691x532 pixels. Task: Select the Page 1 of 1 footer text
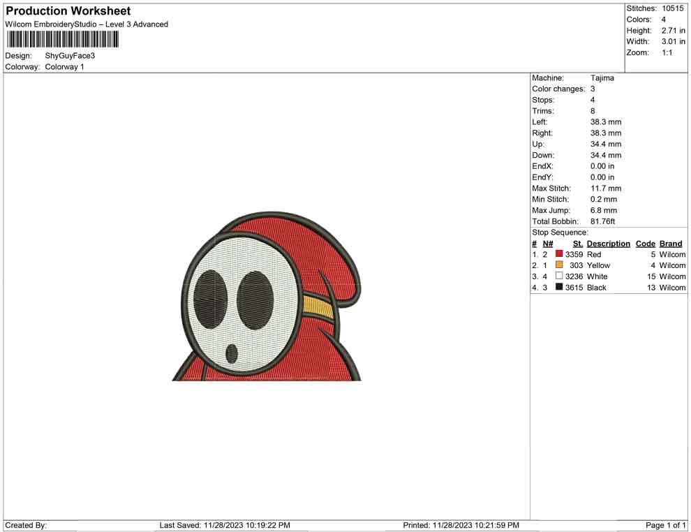665,525
